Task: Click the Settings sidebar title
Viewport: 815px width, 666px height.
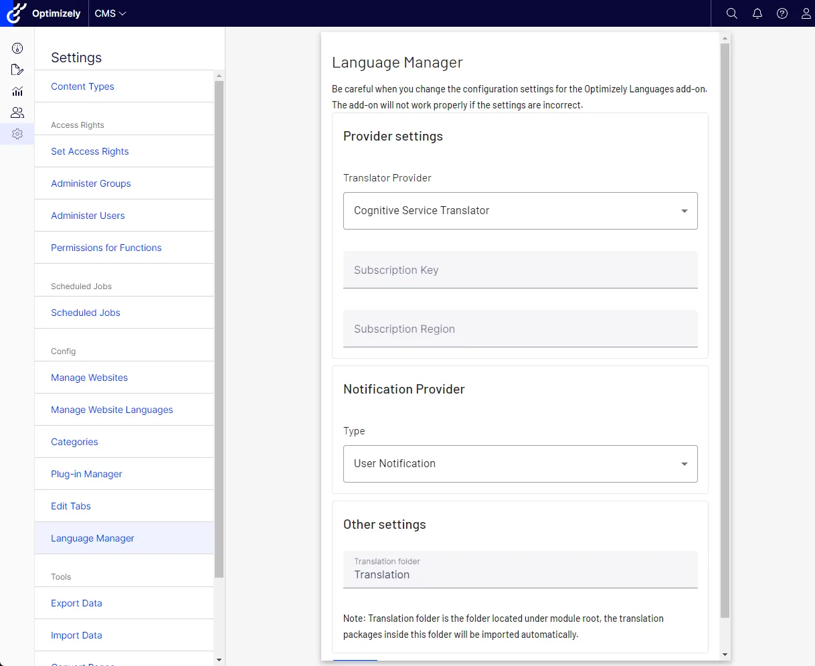Action: pyautogui.click(x=76, y=58)
